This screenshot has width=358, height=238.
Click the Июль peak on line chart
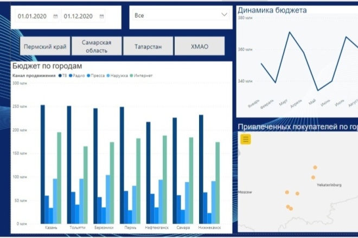(x=347, y=37)
